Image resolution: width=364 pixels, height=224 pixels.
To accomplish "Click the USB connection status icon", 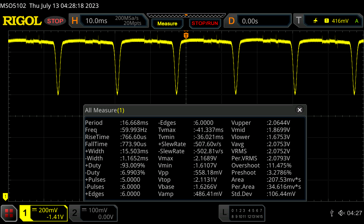I will pos(331,213).
